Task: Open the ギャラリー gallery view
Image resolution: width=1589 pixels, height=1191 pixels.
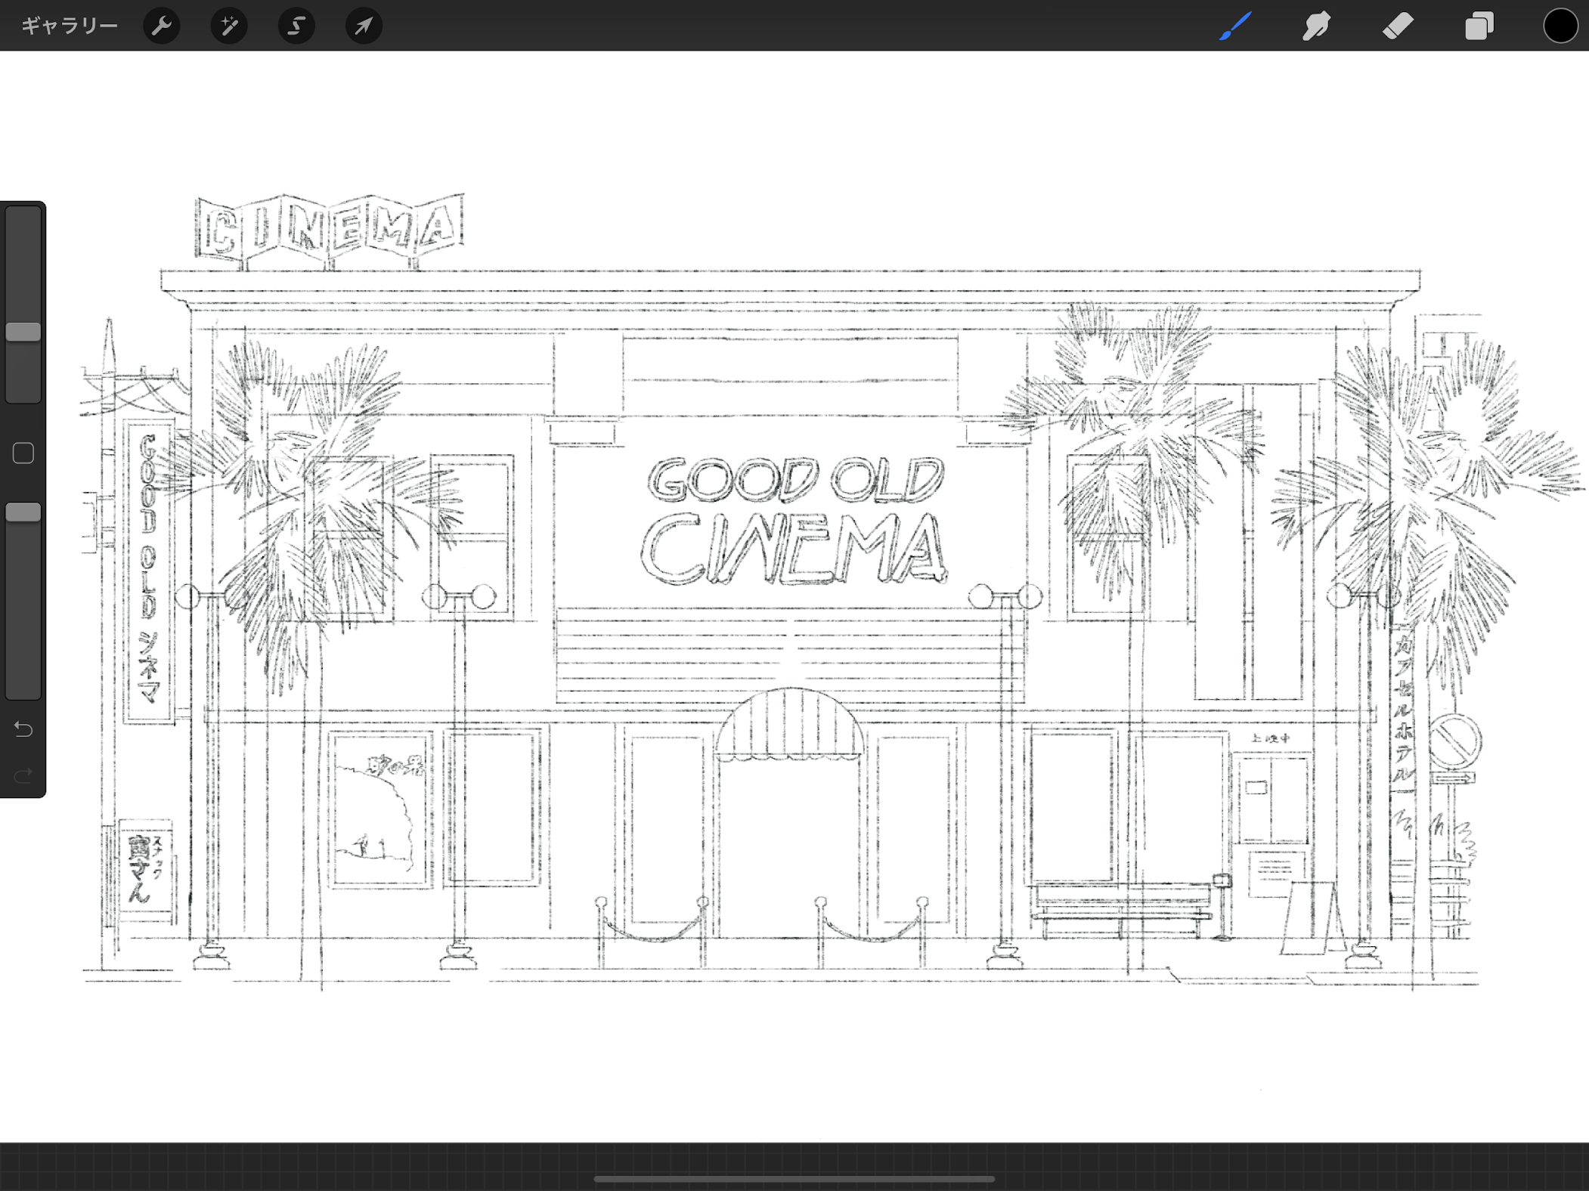Action: [x=69, y=26]
